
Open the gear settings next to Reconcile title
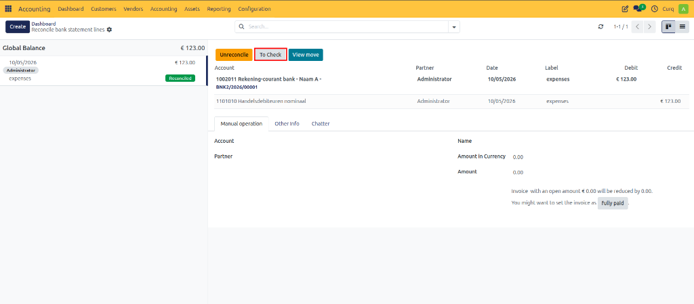point(109,30)
